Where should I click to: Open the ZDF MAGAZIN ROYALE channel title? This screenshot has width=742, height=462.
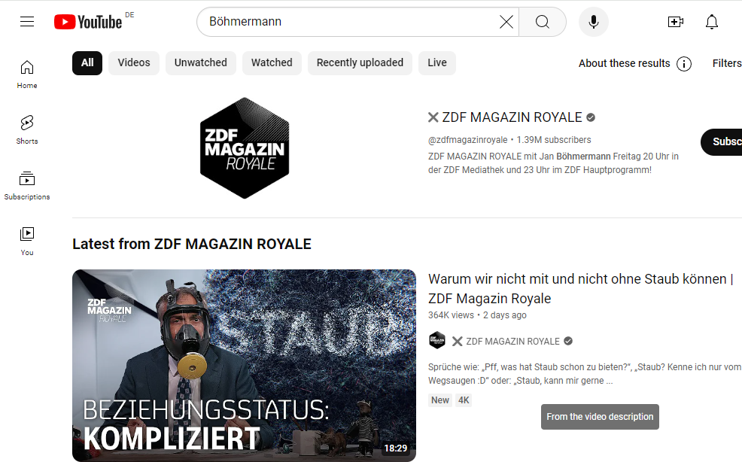click(512, 117)
